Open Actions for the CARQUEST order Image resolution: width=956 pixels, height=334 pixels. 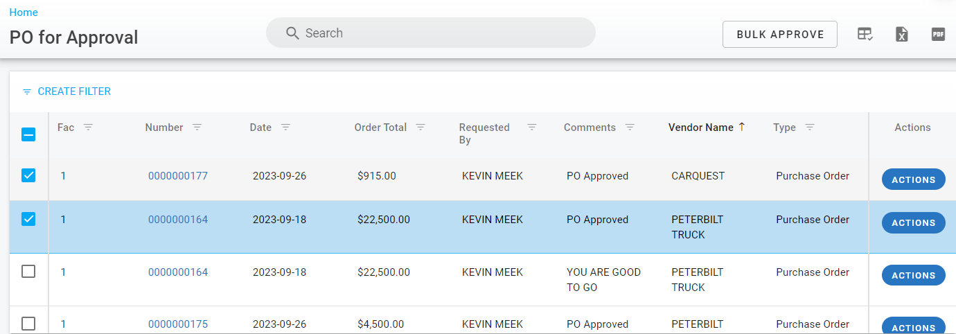point(913,179)
